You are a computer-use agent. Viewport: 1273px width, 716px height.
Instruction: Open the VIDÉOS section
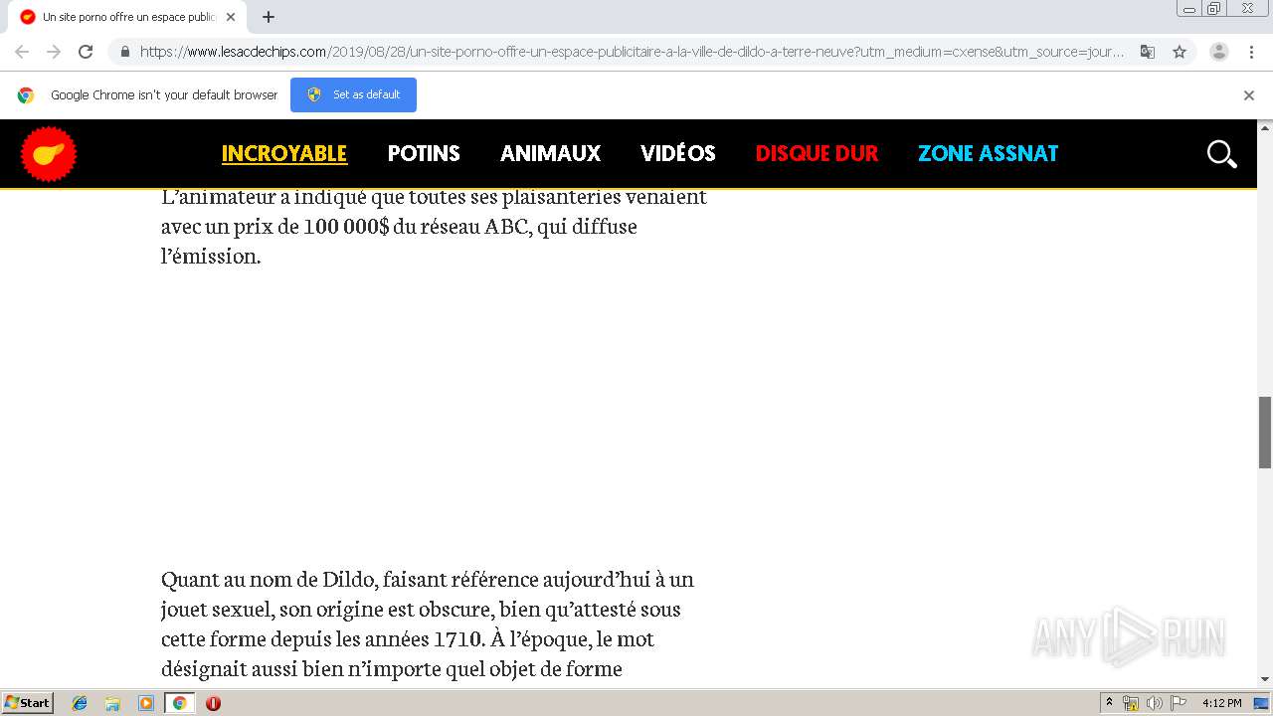pyautogui.click(x=678, y=153)
